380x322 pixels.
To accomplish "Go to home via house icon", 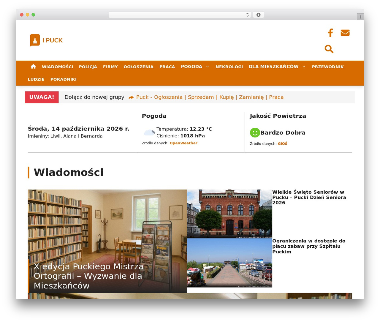I will 33,67.
